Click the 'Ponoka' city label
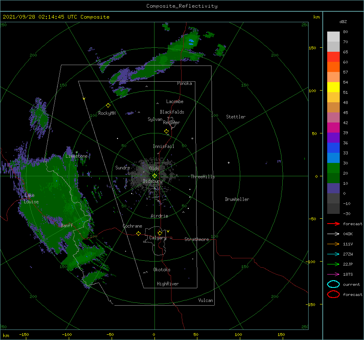The height and width of the screenshot is (340, 364). 184,83
